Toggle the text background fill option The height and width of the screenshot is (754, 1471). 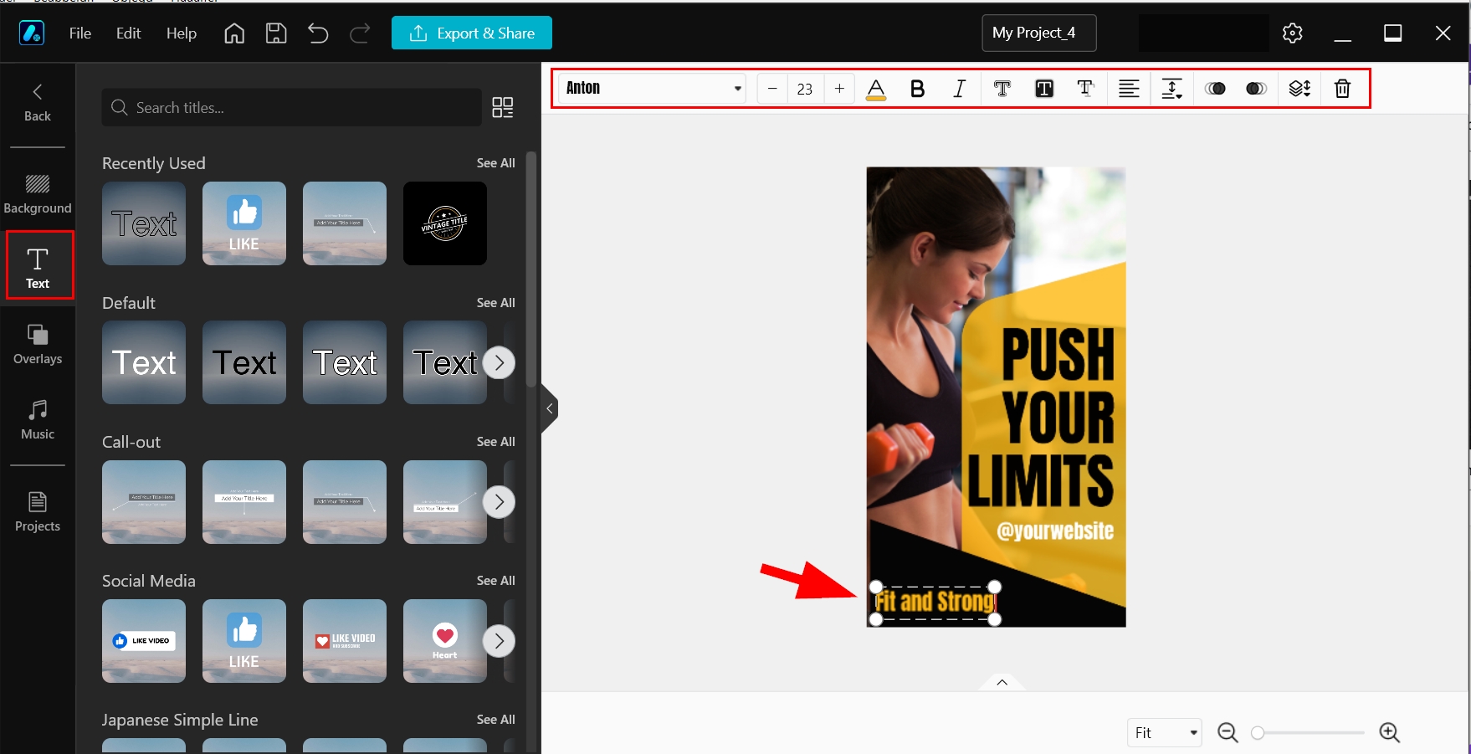(1043, 88)
